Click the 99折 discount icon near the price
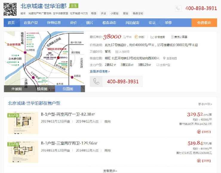The image size is (221, 173). 136,37
